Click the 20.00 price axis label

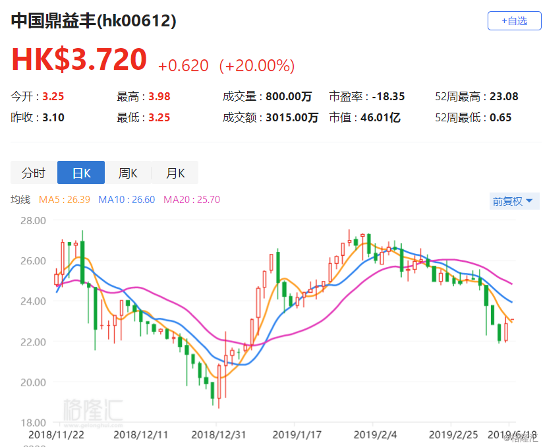pos(33,382)
